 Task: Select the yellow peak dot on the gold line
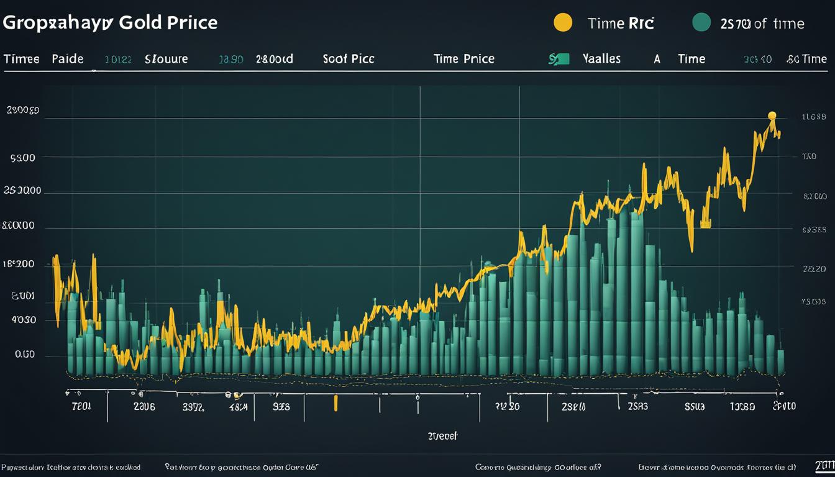772,116
